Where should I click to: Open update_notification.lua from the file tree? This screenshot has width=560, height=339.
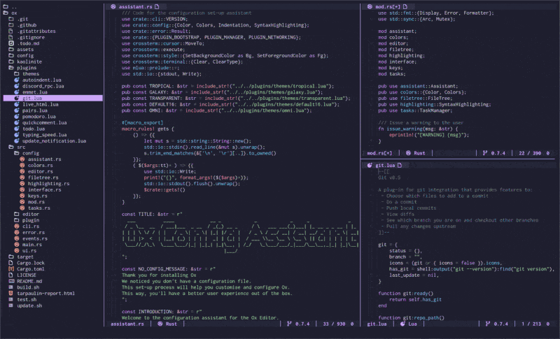(54, 140)
